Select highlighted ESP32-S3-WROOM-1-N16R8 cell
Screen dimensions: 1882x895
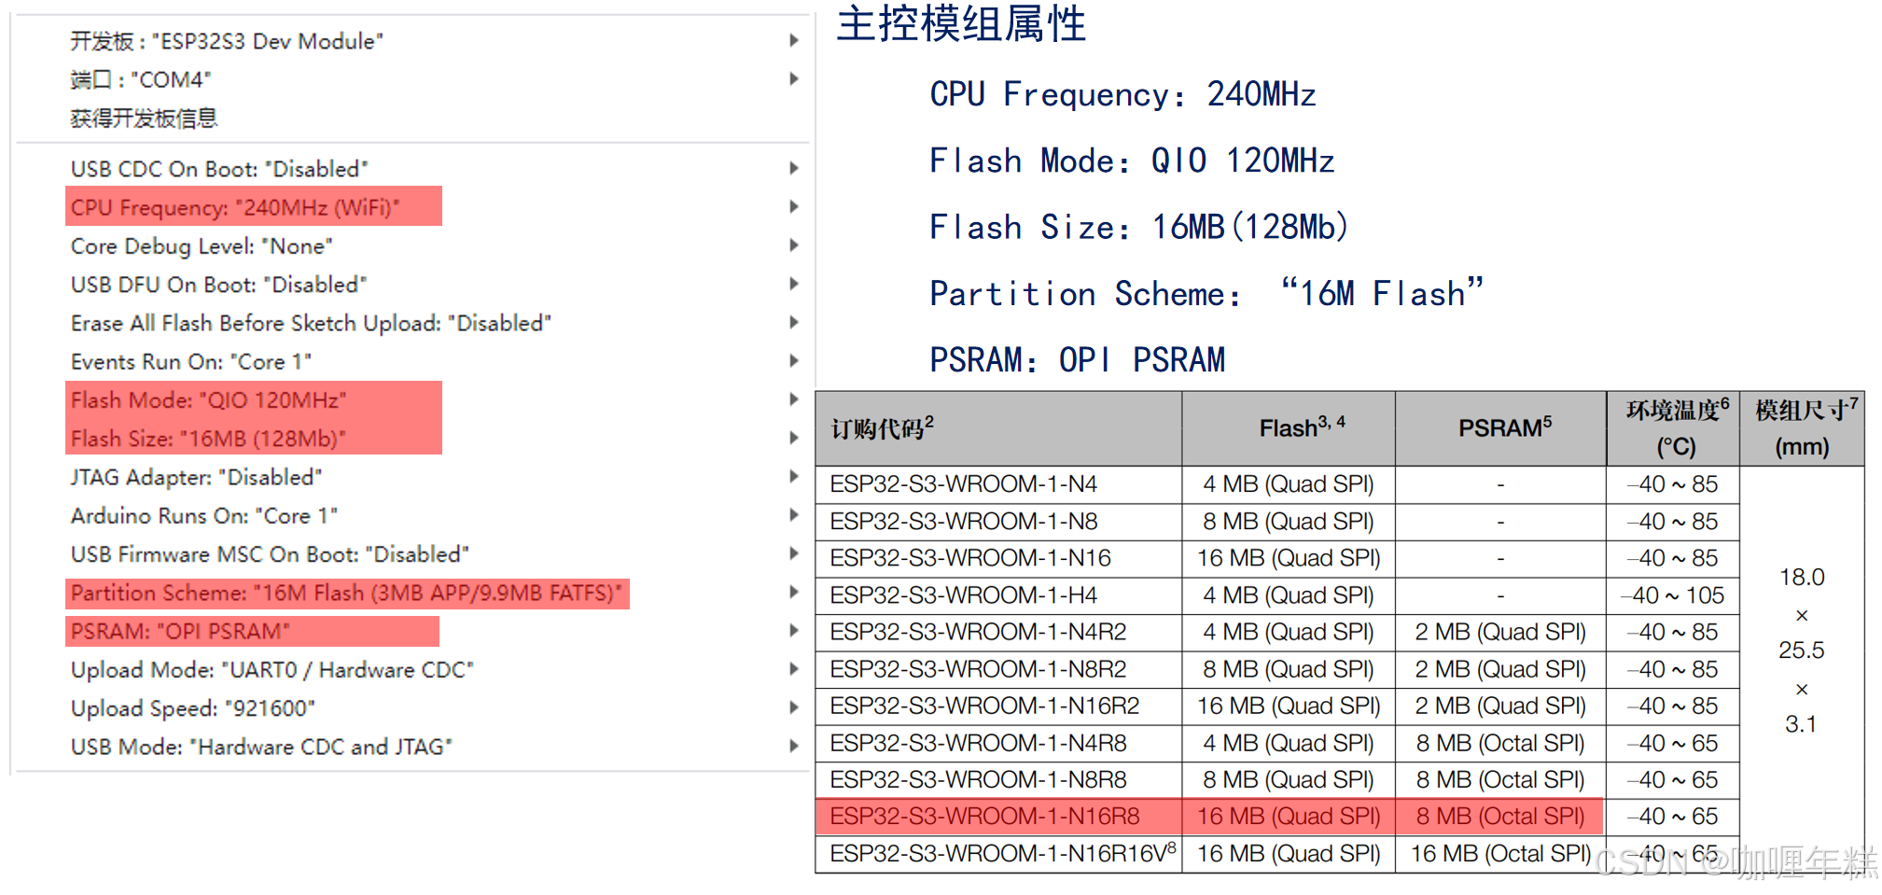point(998,817)
